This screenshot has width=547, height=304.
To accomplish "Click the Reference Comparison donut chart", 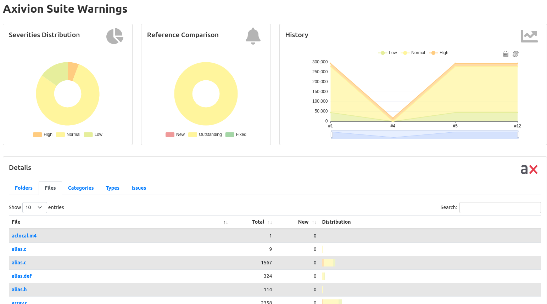I will click(206, 94).
